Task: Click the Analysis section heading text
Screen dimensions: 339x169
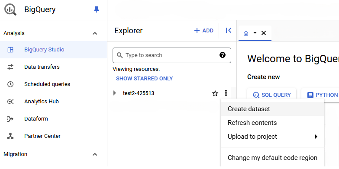Action: click(x=14, y=33)
